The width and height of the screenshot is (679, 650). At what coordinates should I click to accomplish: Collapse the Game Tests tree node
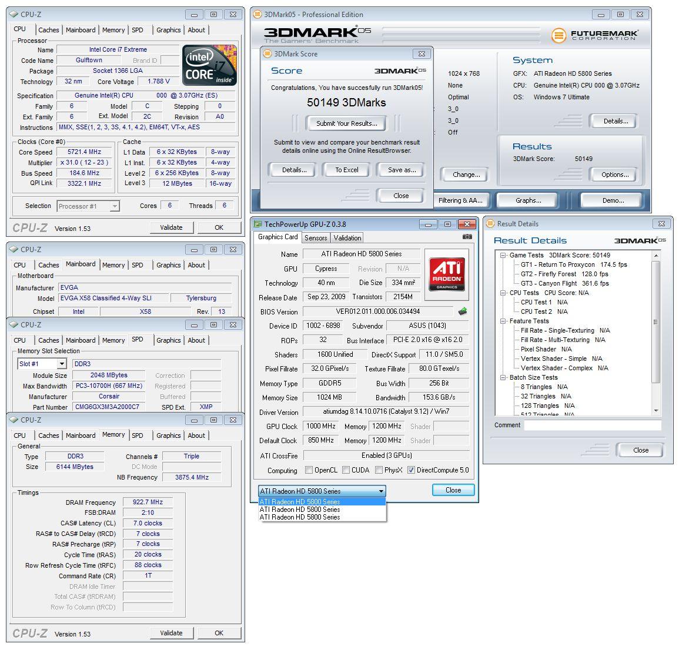click(503, 256)
